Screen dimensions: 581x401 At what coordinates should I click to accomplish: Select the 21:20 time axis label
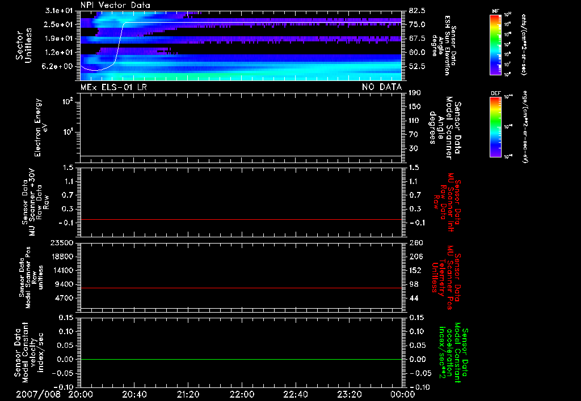(188, 394)
